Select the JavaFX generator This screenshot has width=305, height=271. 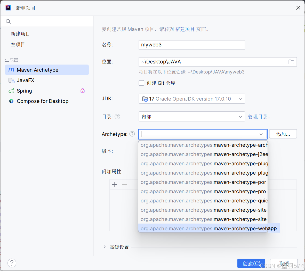click(x=47, y=80)
